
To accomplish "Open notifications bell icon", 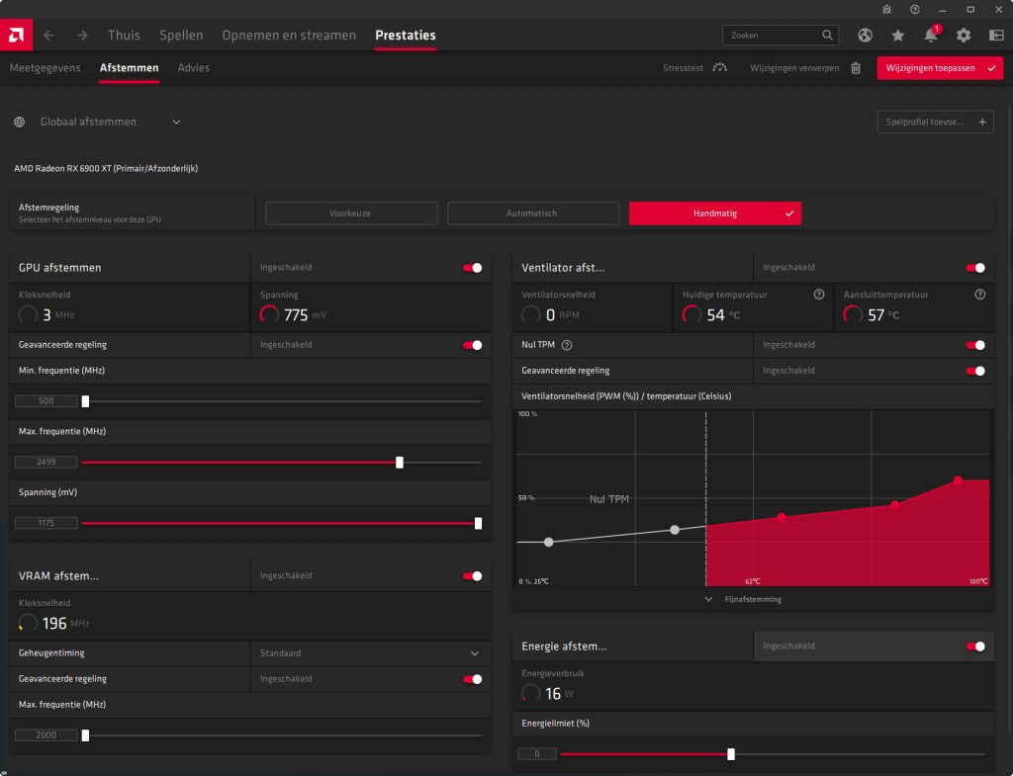I will click(930, 35).
